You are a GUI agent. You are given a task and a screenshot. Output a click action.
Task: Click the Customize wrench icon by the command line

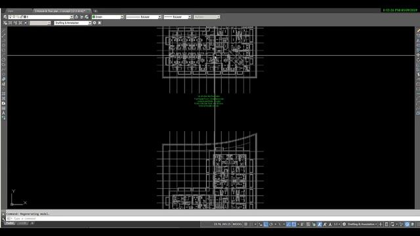click(x=3, y=218)
